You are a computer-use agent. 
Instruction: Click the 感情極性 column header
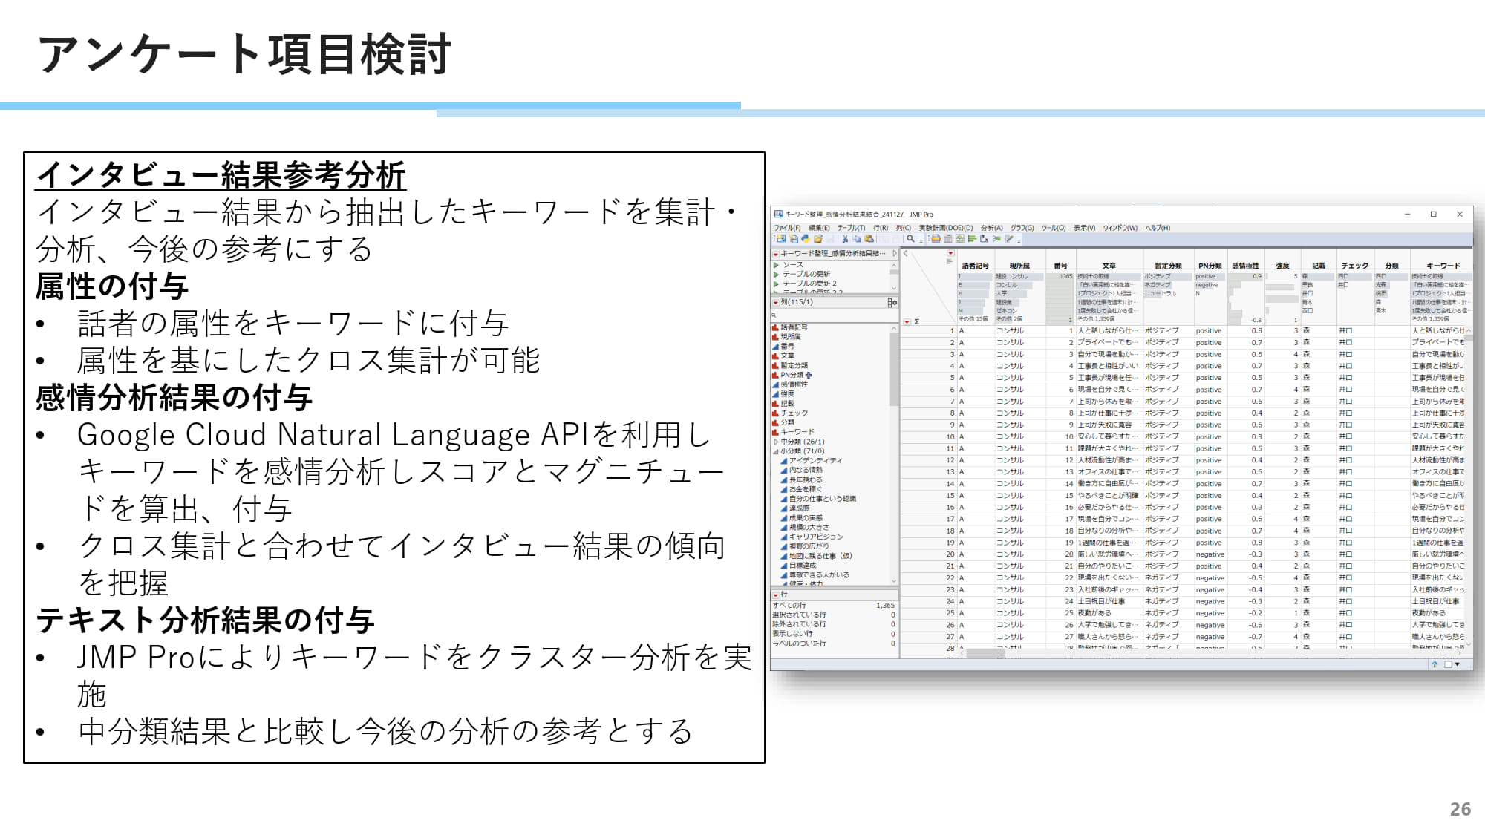(1245, 266)
